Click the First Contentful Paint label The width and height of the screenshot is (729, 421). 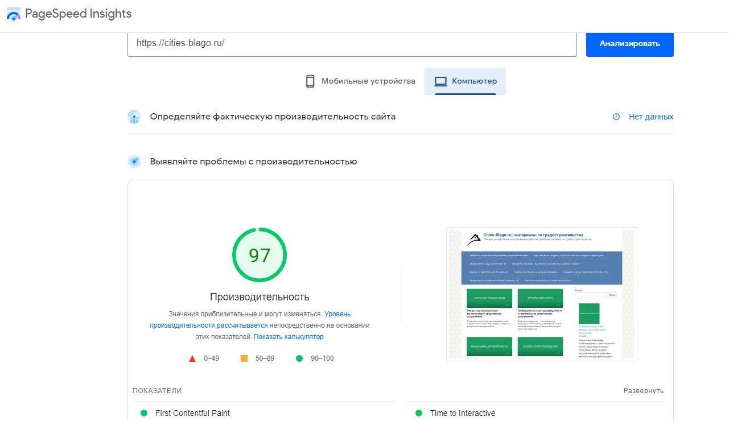[x=192, y=413]
